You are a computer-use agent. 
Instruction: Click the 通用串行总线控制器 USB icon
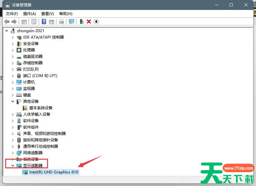pyautogui.click(x=19, y=146)
